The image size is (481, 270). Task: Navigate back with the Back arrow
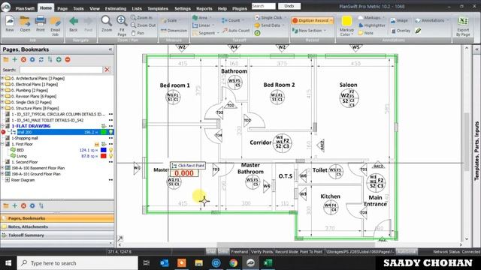coord(74,24)
